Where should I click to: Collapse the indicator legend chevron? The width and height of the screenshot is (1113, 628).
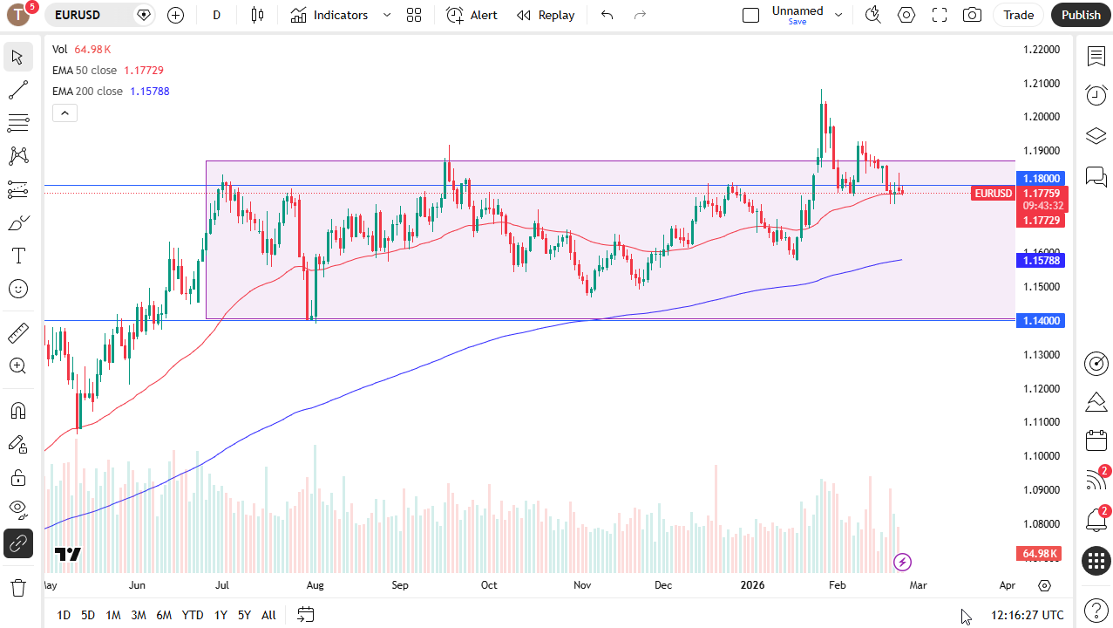(64, 113)
